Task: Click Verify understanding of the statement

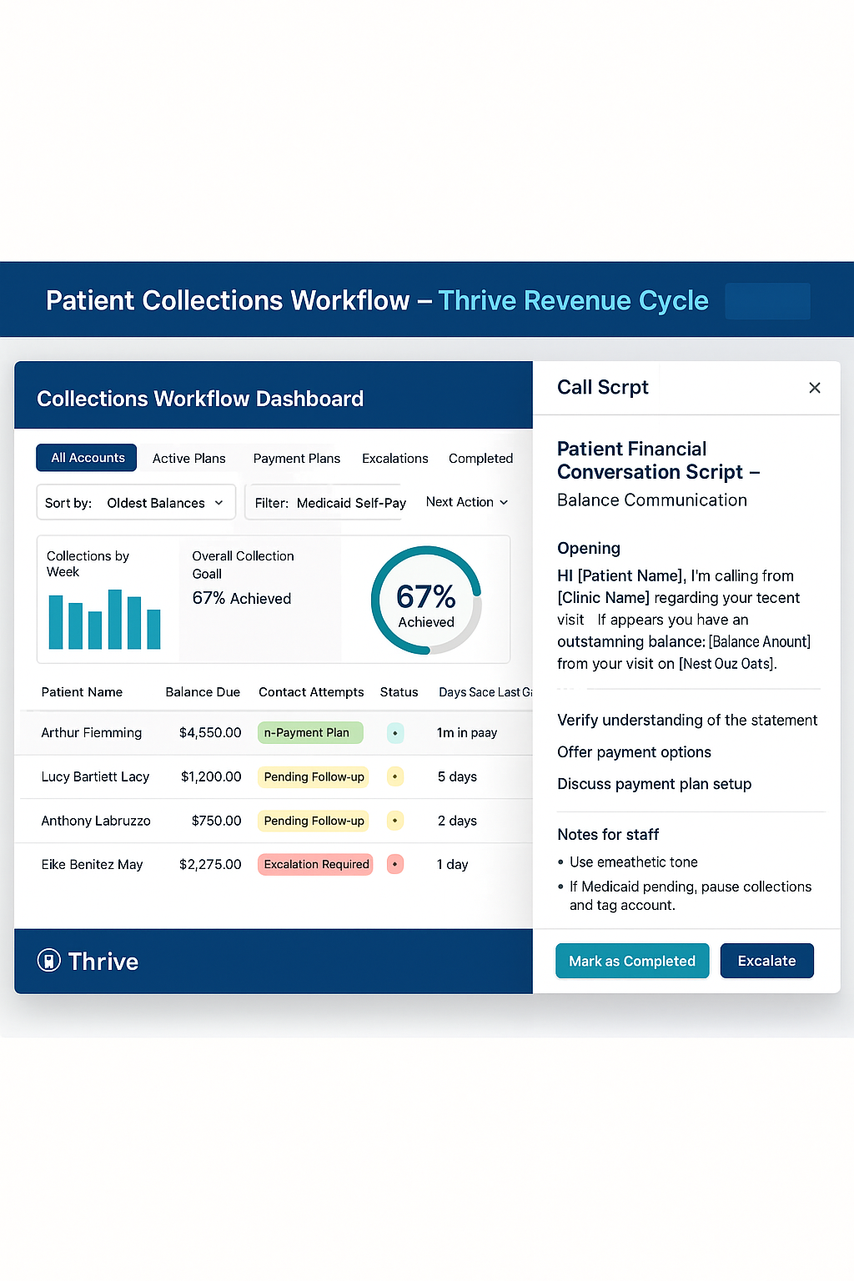Action: tap(687, 720)
